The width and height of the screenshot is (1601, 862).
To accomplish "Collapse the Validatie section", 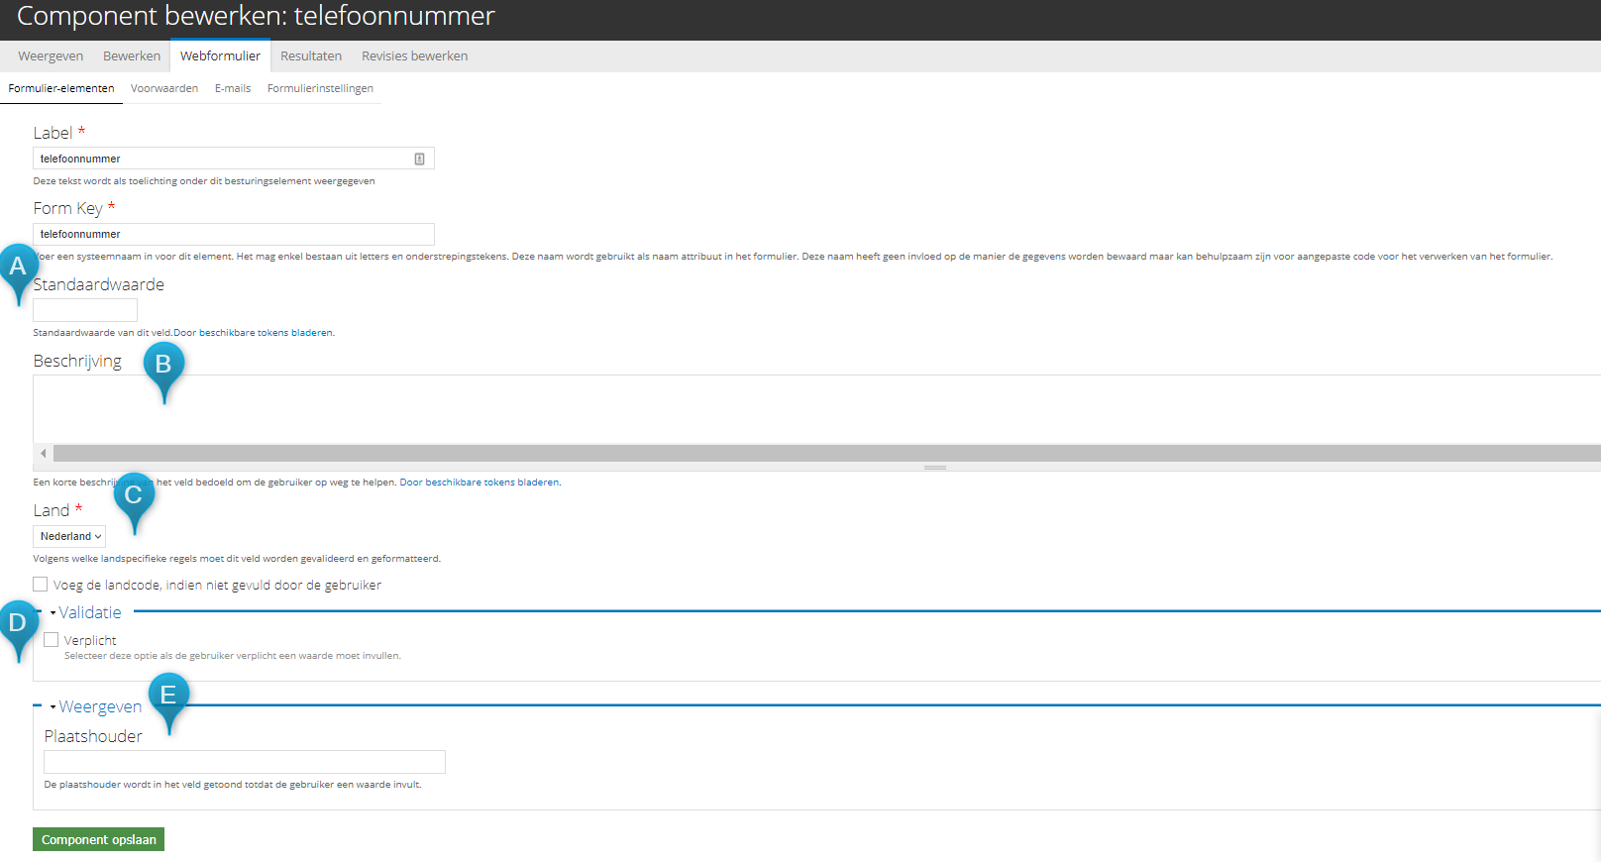I will [89, 612].
